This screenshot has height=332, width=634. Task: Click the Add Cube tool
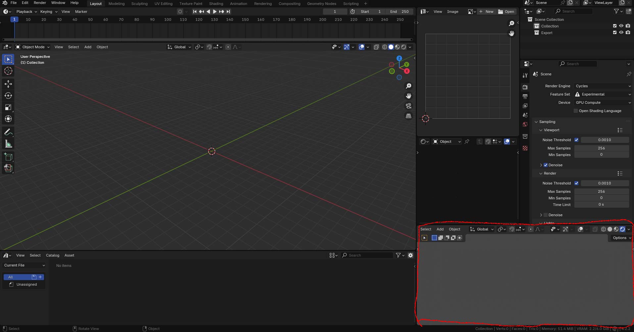[x=8, y=157]
